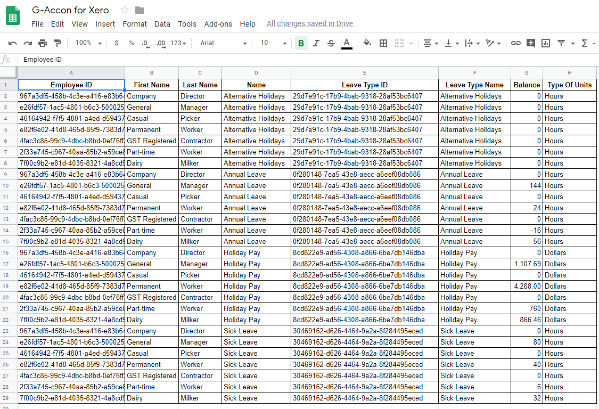Redo the last undone action

click(x=28, y=43)
